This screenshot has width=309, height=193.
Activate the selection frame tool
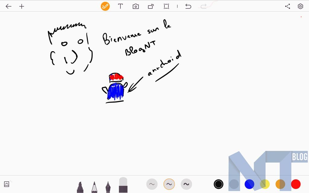point(166,6)
